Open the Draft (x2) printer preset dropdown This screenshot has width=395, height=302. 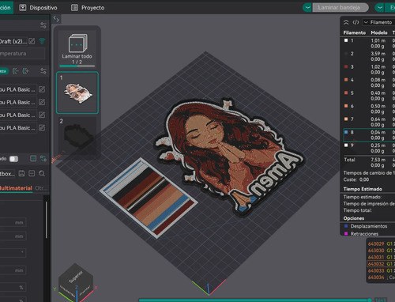click(13, 41)
